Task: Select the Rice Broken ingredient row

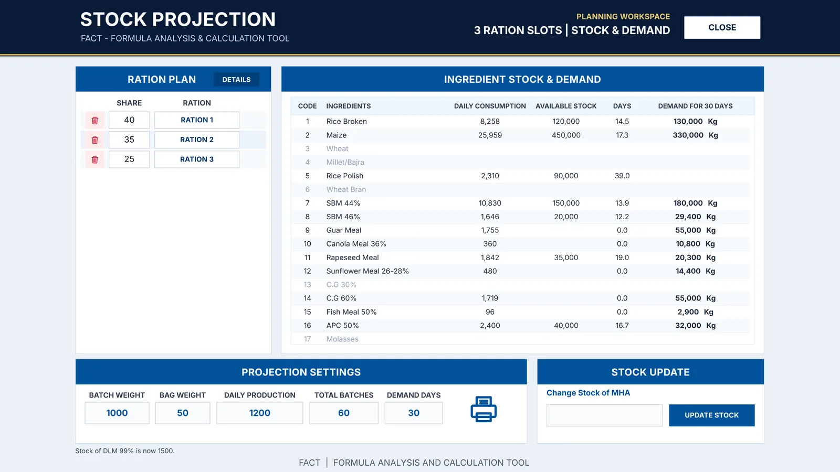Action: click(520, 121)
